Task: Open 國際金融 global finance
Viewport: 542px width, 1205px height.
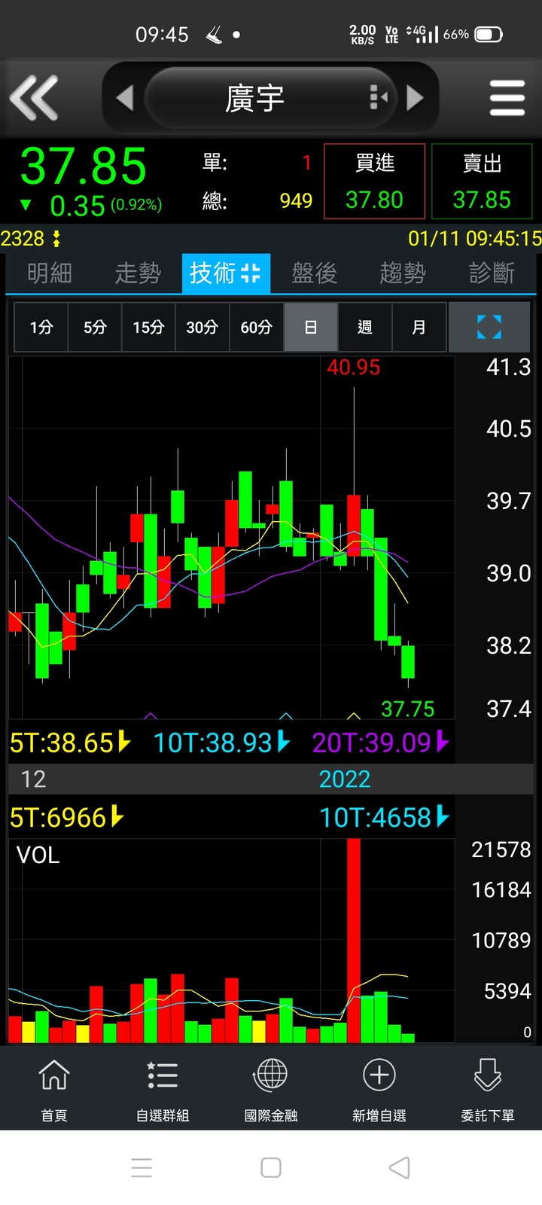Action: tap(271, 1089)
